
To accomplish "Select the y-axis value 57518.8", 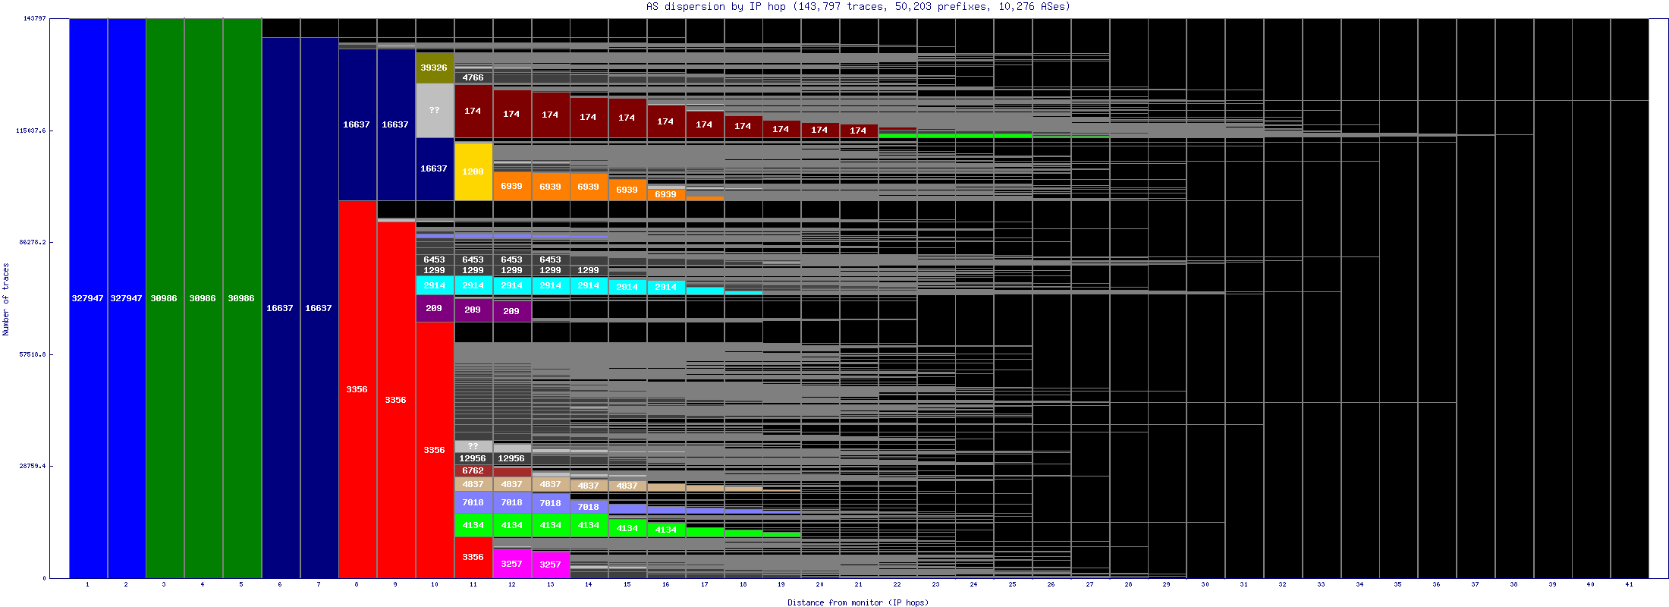I will tap(33, 354).
